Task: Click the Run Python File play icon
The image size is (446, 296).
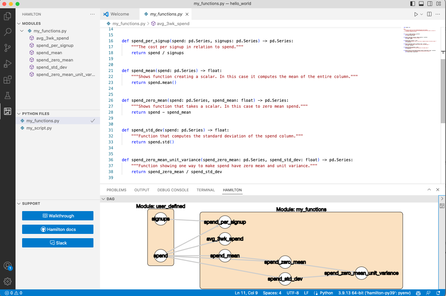Action: pos(416,14)
